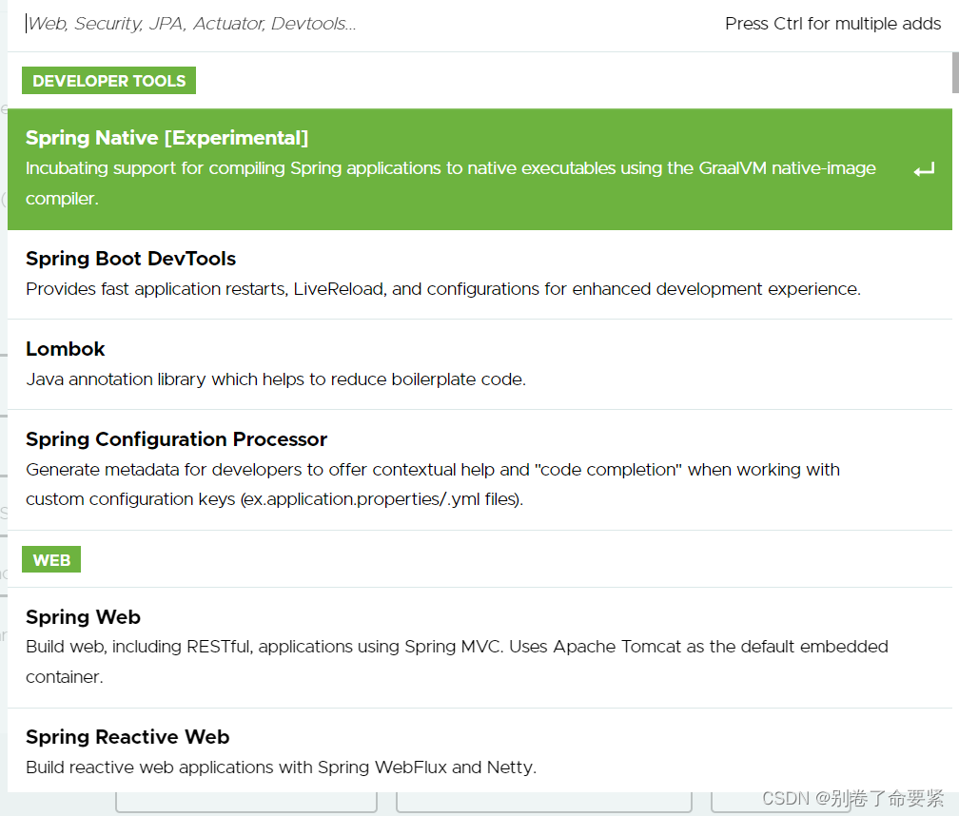959x816 pixels.
Task: Click the Lombok description about boilerplate code
Action: point(276,379)
